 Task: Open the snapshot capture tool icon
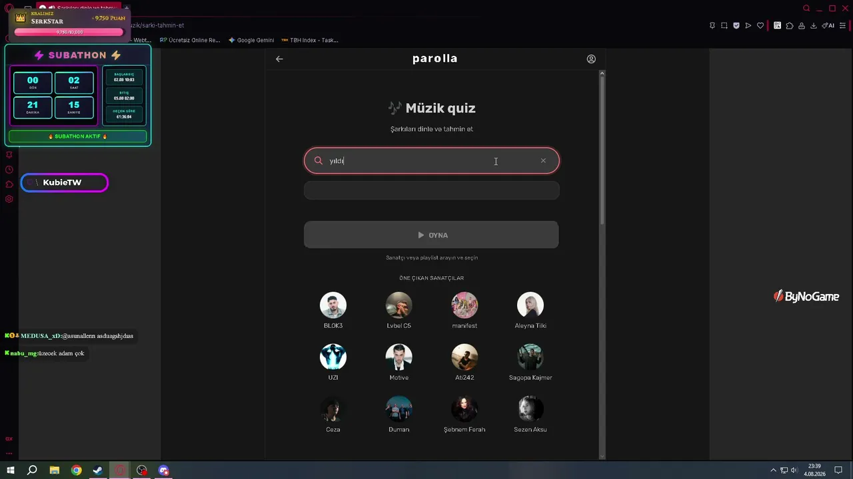pyautogui.click(x=724, y=25)
